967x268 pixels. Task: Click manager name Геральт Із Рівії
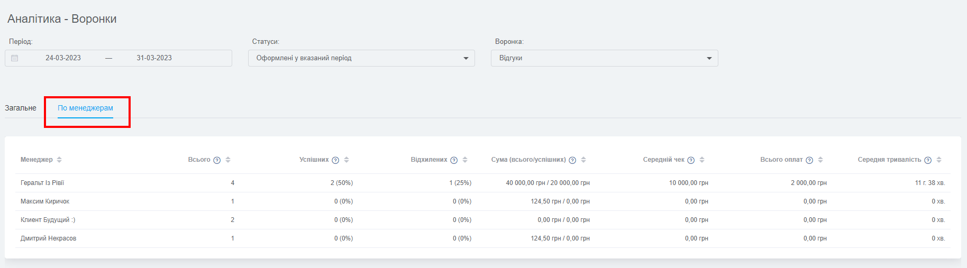tap(42, 183)
